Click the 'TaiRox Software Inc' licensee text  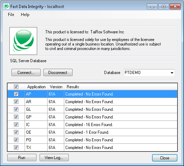coord(107,32)
